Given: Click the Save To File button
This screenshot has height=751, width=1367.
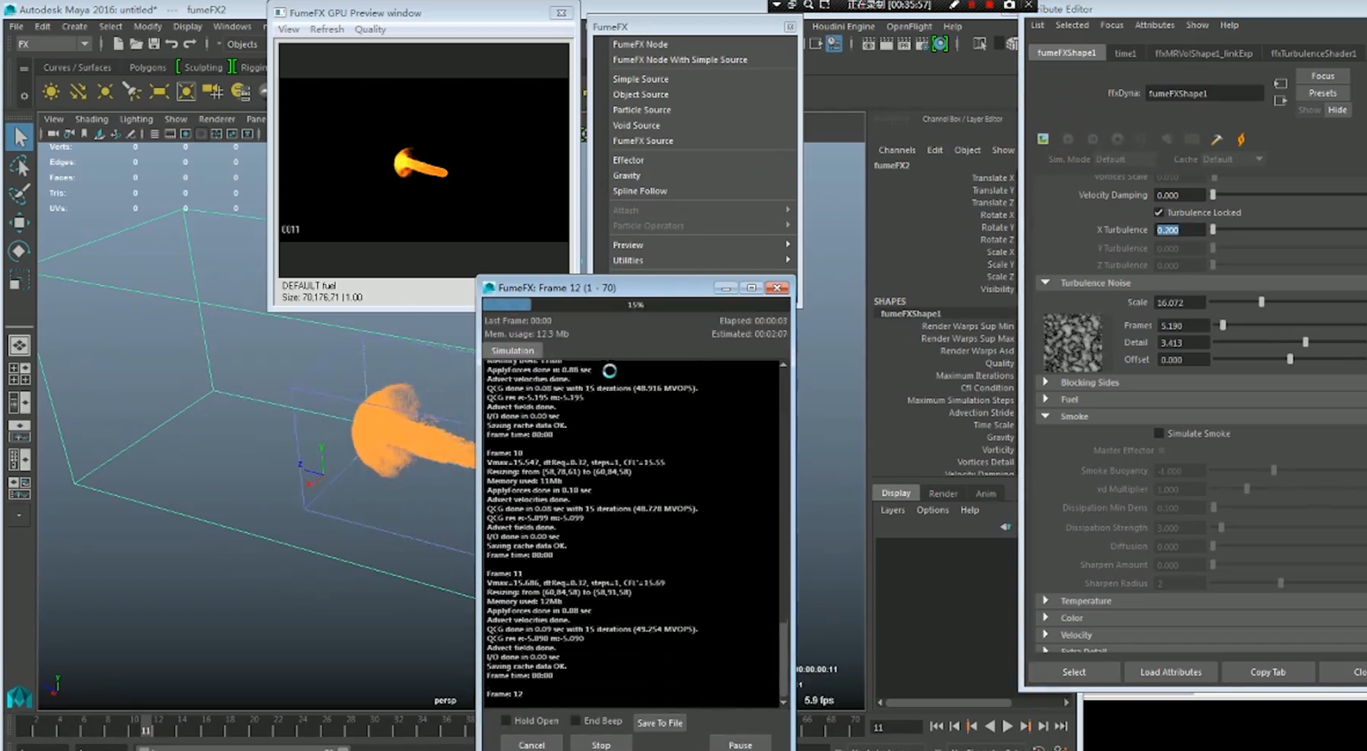Looking at the screenshot, I should 660,723.
